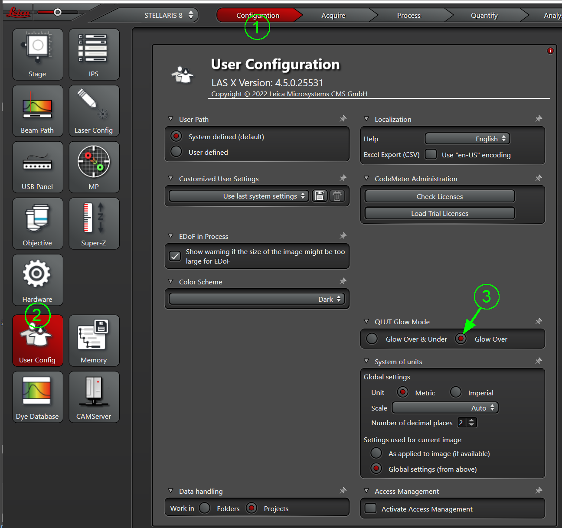Save customized user settings via floppy icon
The height and width of the screenshot is (528, 562).
[320, 196]
